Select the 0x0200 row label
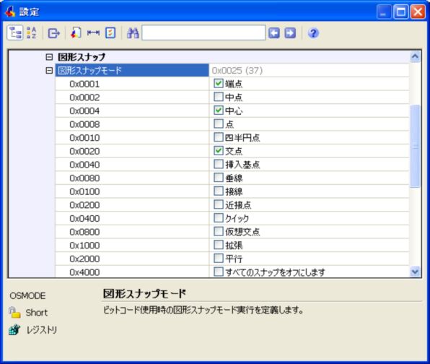Image resolution: width=430 pixels, height=364 pixels. click(x=84, y=205)
